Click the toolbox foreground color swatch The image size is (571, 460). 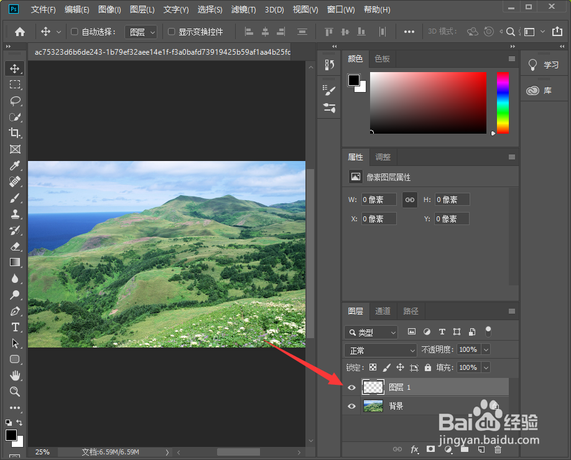(11, 435)
